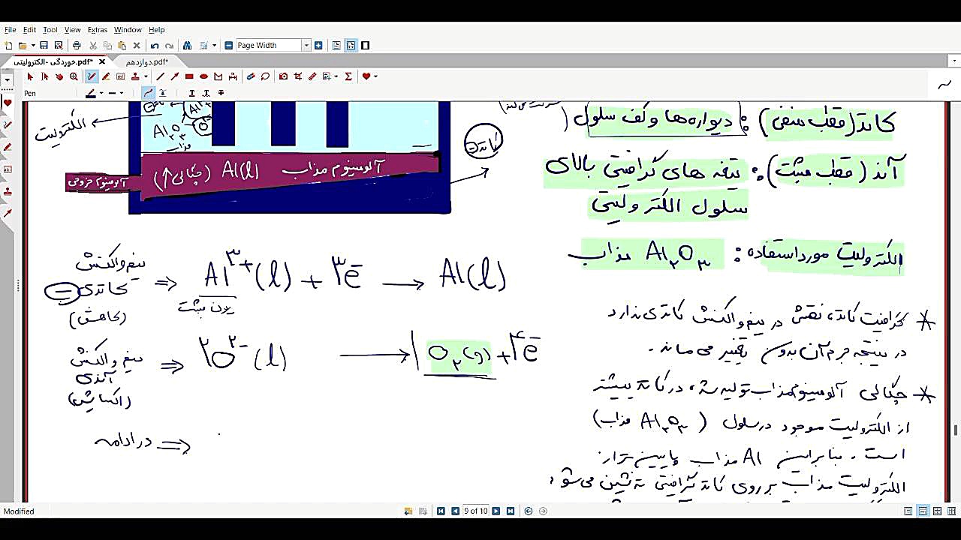Screen dimensions: 961x540
Task: Expand the find options dropdown arrow
Action: 214,46
